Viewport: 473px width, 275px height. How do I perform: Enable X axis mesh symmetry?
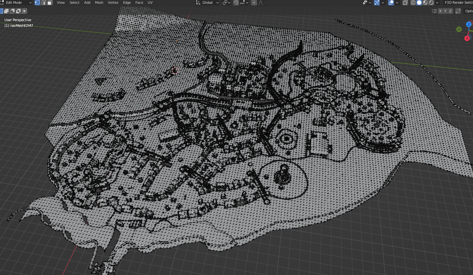pyautogui.click(x=440, y=11)
